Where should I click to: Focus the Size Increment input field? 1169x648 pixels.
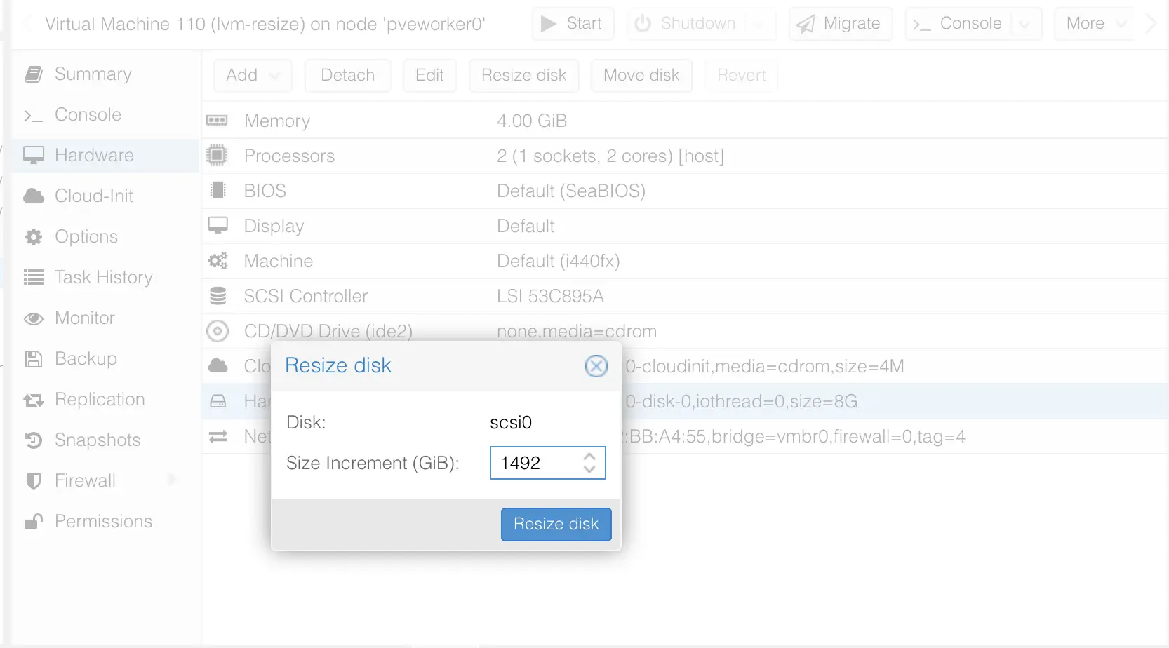pyautogui.click(x=547, y=463)
